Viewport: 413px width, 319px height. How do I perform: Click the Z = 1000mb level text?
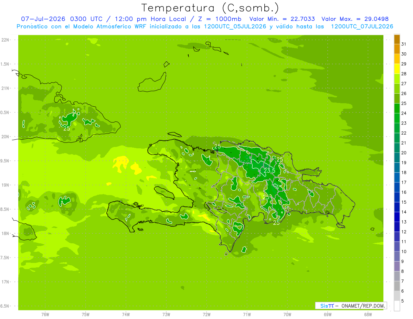tap(220, 19)
